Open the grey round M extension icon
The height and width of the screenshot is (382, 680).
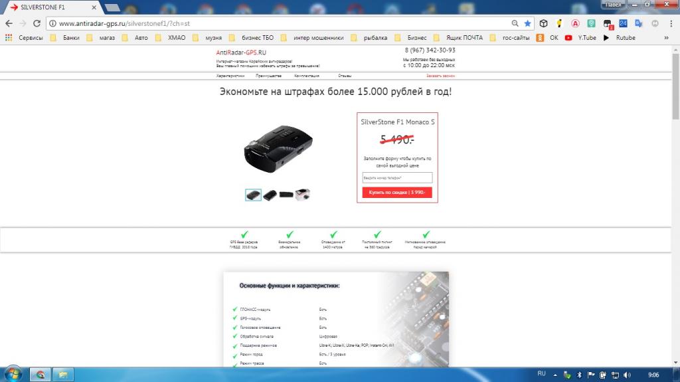pos(655,23)
